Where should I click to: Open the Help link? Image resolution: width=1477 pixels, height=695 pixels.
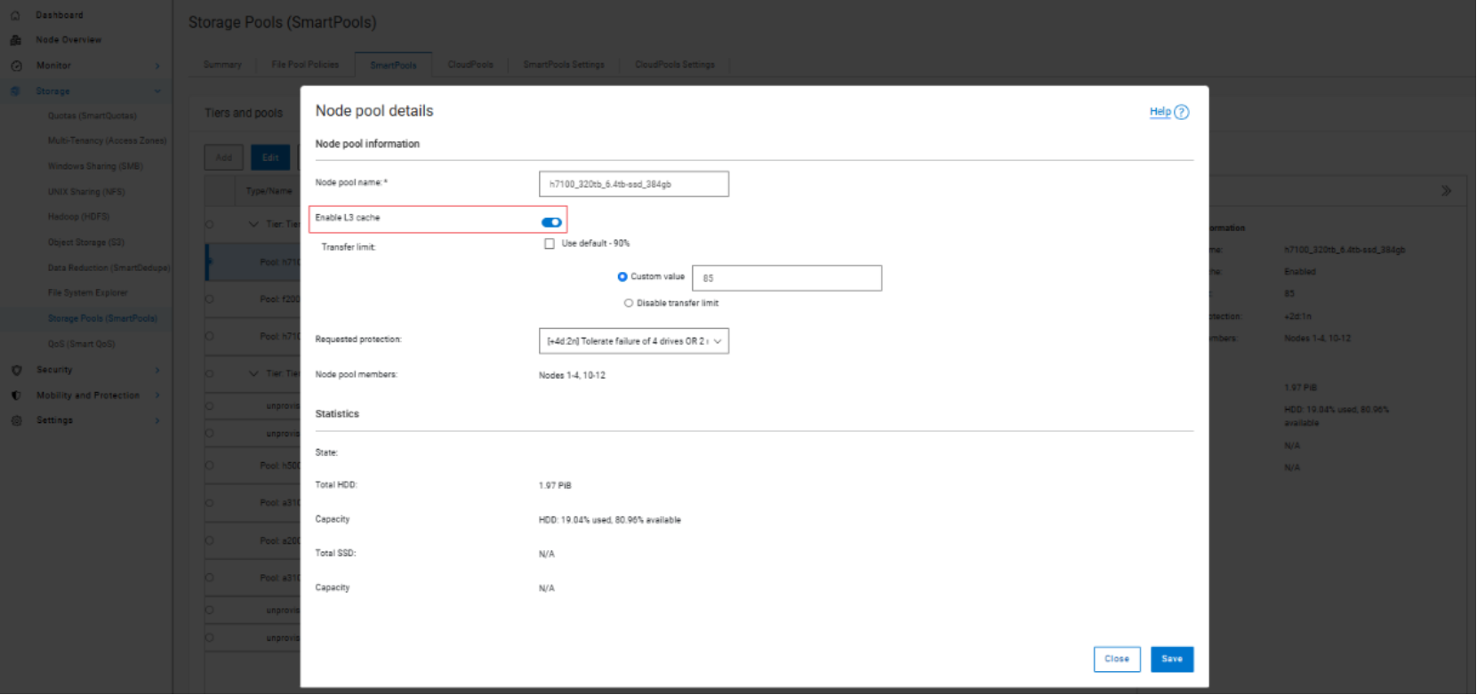coord(1160,112)
